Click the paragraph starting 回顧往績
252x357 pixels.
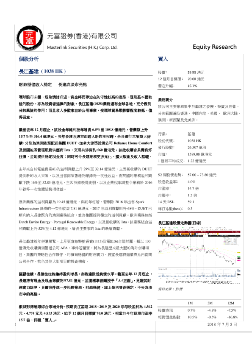tap(86, 284)
